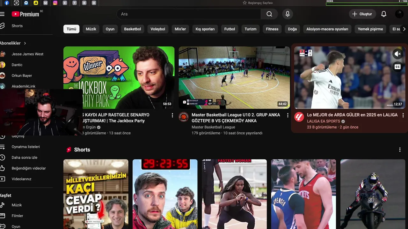The height and width of the screenshot is (229, 408).
Task: Open more options for Jackbox Party video
Action: pyautogui.click(x=172, y=115)
